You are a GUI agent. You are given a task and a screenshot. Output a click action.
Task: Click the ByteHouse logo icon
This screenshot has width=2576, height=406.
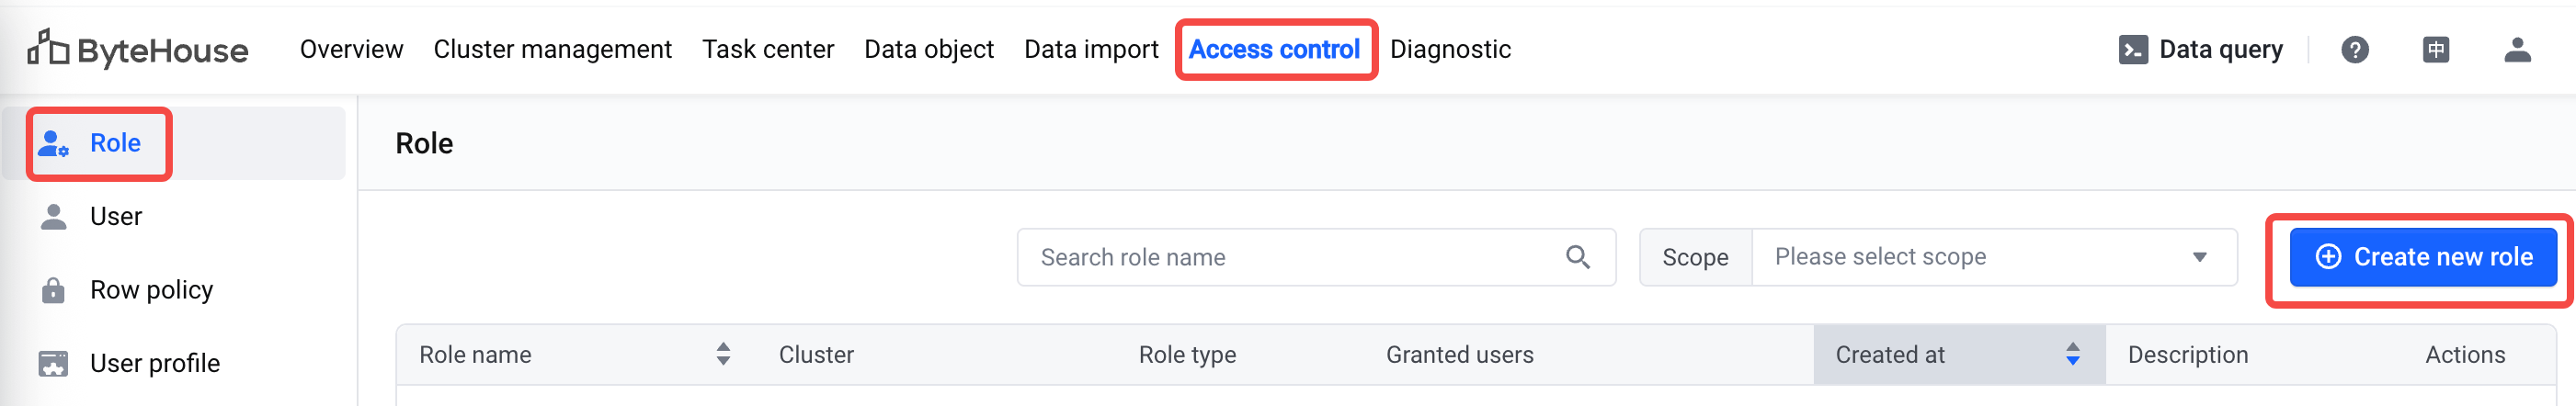(47, 47)
